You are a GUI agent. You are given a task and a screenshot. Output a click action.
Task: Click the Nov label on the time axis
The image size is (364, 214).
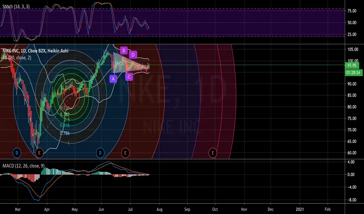[x=244, y=209]
